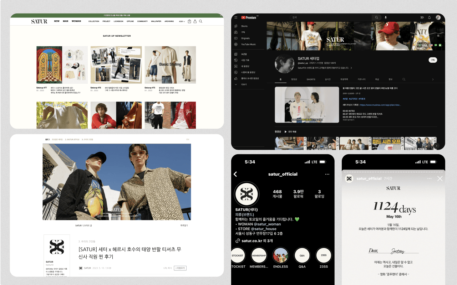Select the 동영상 channel tab

[x=294, y=79]
